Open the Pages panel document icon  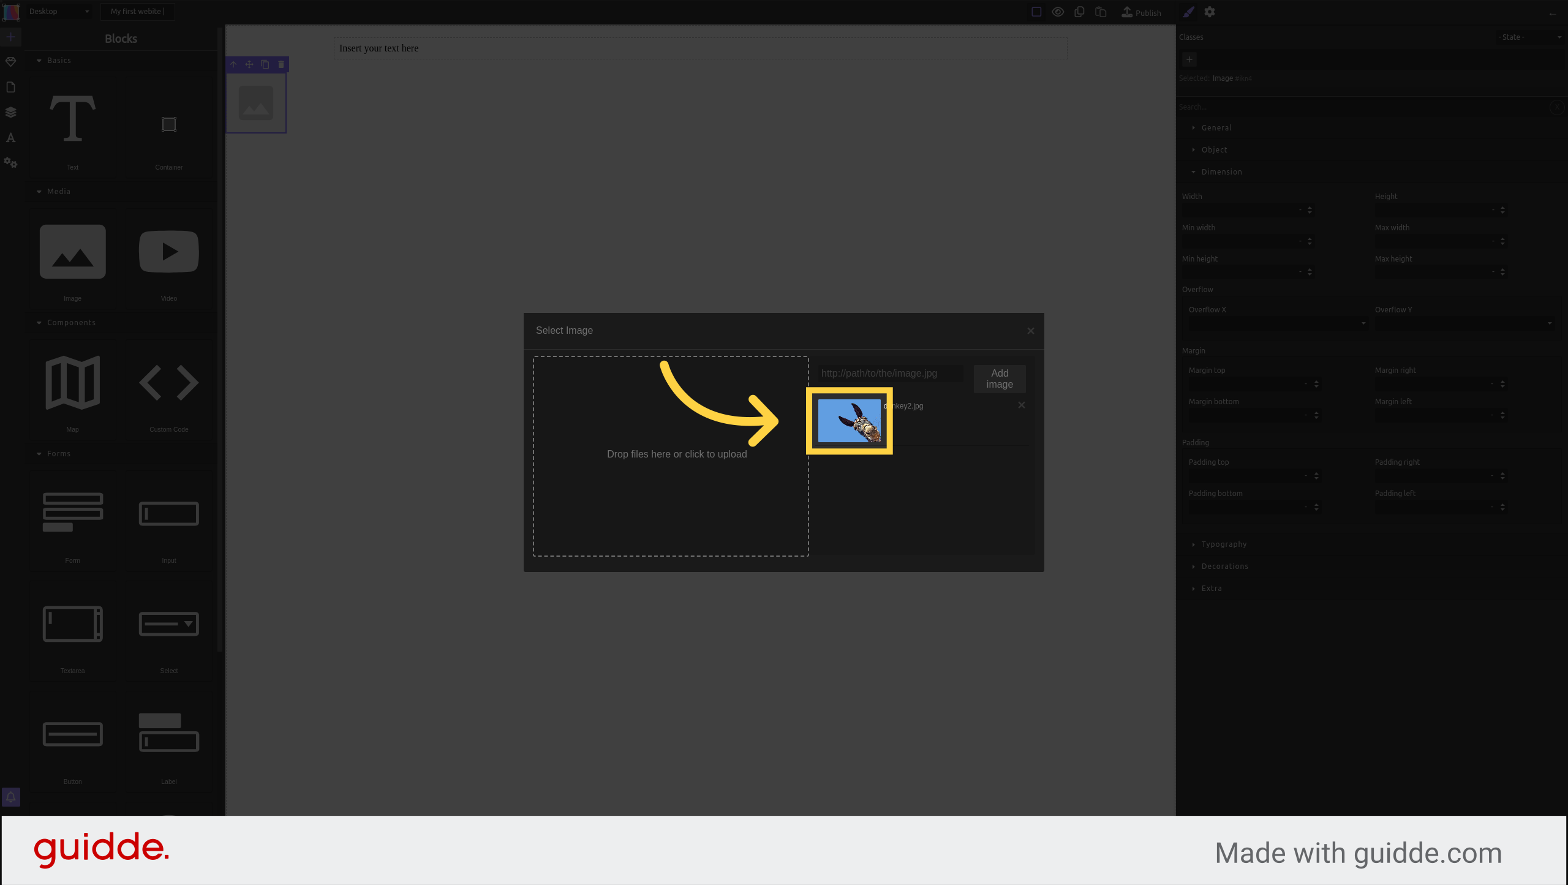click(x=11, y=87)
